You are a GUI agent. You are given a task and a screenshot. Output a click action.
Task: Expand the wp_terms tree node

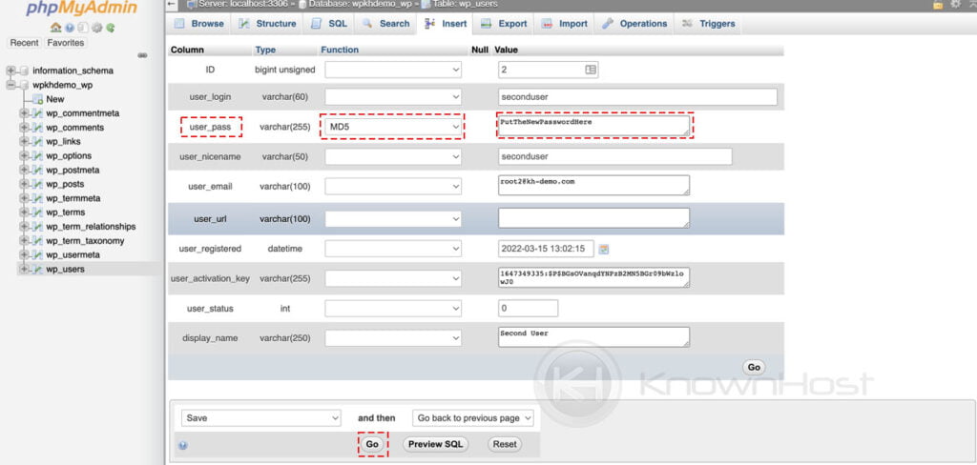(24, 212)
